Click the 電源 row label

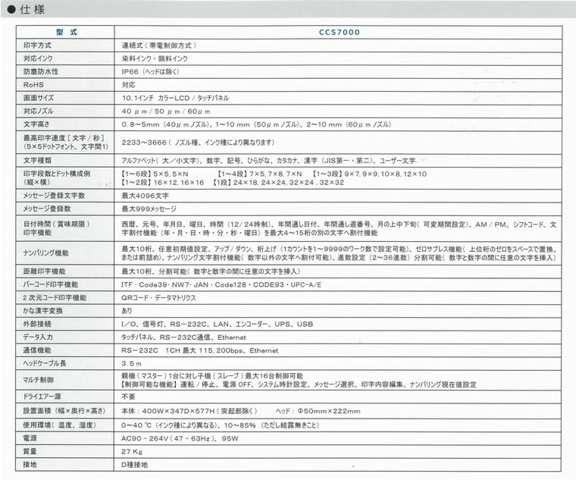click(x=30, y=438)
